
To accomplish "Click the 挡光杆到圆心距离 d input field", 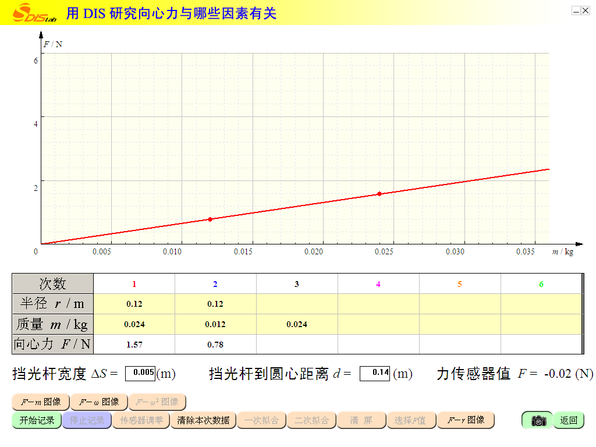I will [374, 373].
